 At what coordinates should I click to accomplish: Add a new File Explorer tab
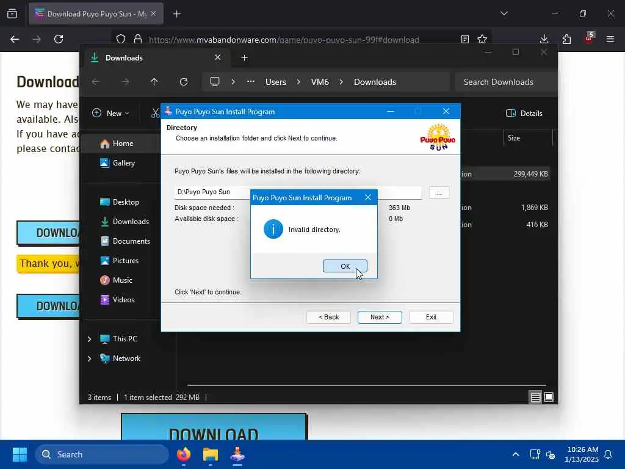coord(245,58)
